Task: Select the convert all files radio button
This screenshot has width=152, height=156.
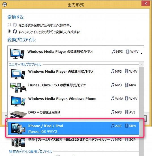Action: [9, 31]
